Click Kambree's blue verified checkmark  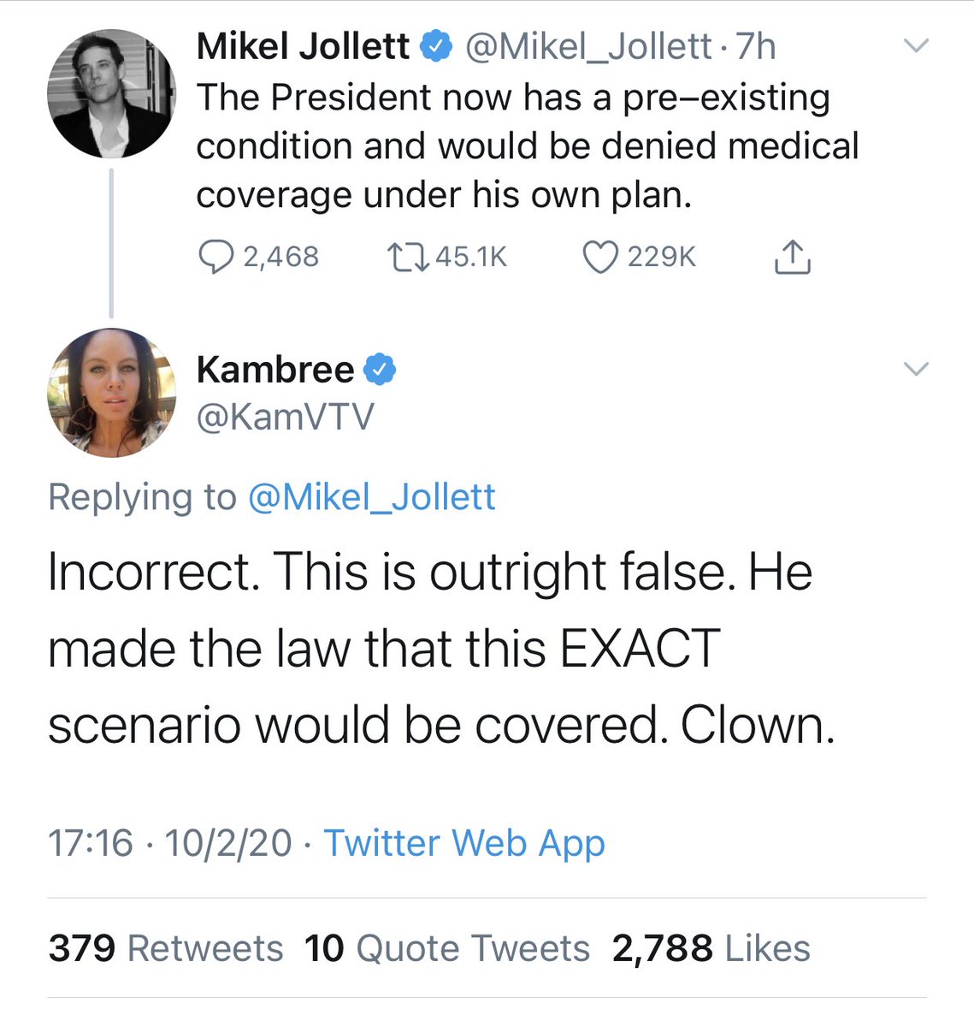point(380,370)
